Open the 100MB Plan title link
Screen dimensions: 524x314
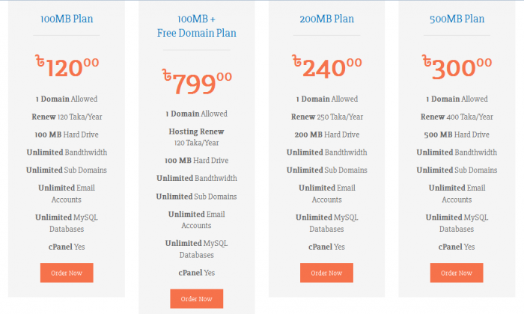coord(66,19)
